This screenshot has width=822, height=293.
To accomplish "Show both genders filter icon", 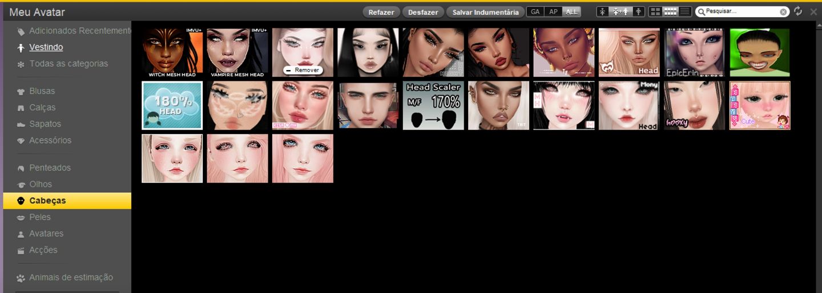I will pyautogui.click(x=620, y=11).
